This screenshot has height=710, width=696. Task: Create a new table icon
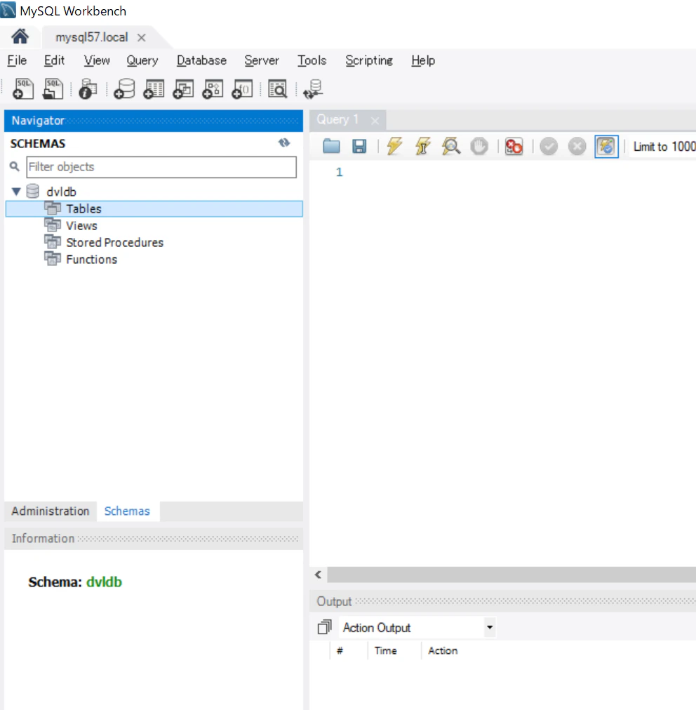154,88
